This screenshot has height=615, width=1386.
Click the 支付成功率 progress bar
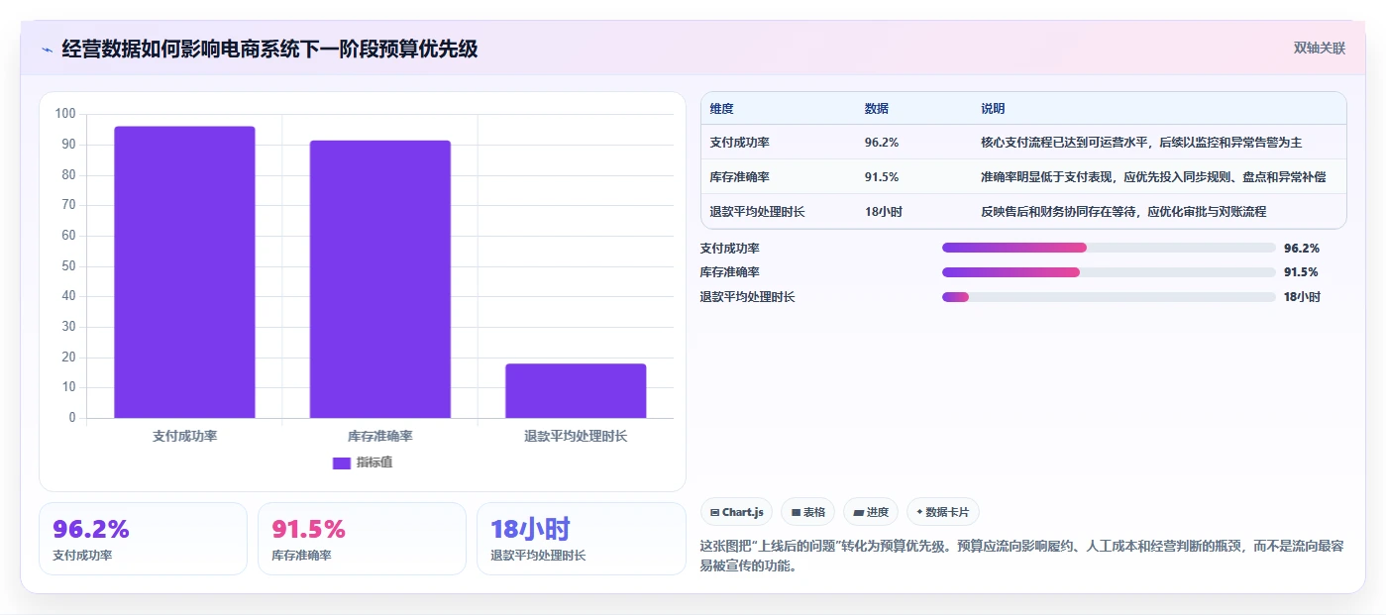tap(1109, 248)
